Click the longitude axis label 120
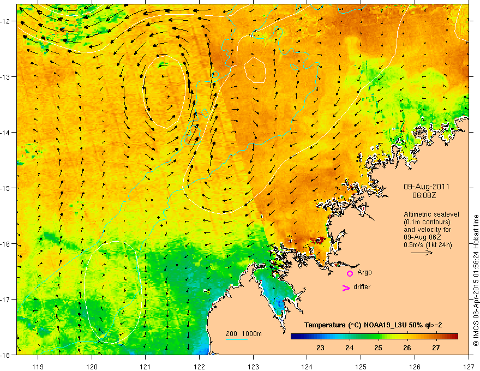 [92, 367]
